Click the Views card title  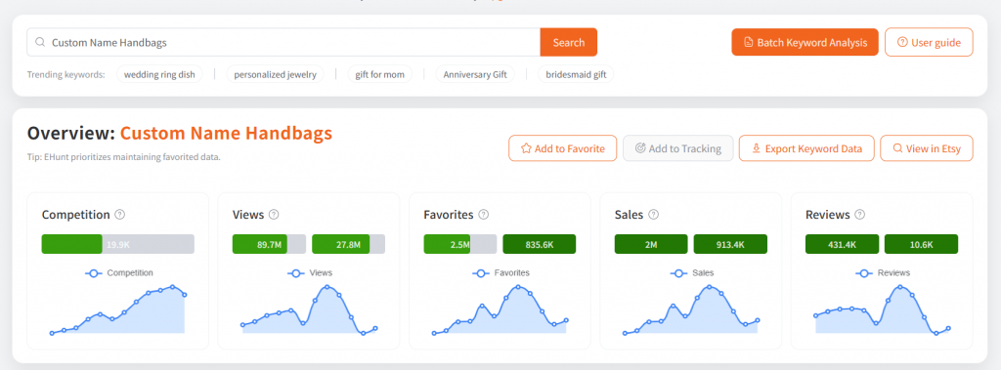(248, 215)
